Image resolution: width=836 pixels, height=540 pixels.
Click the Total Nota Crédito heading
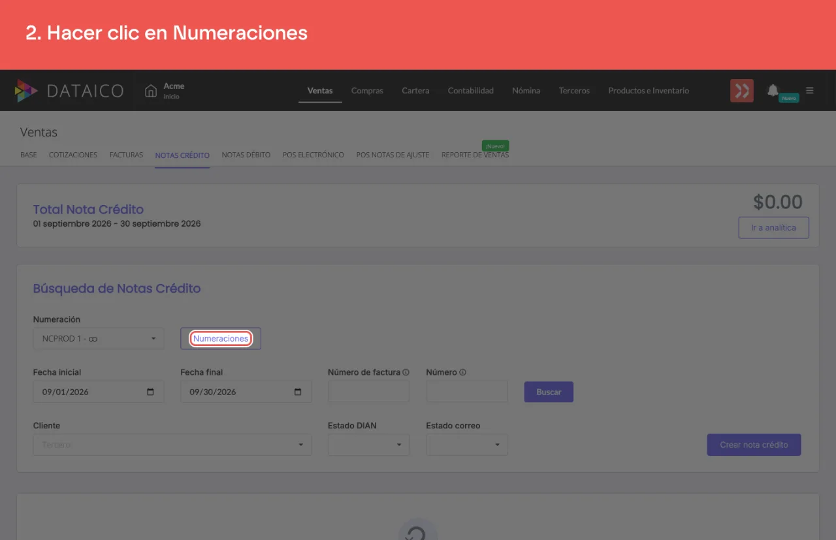(x=88, y=210)
